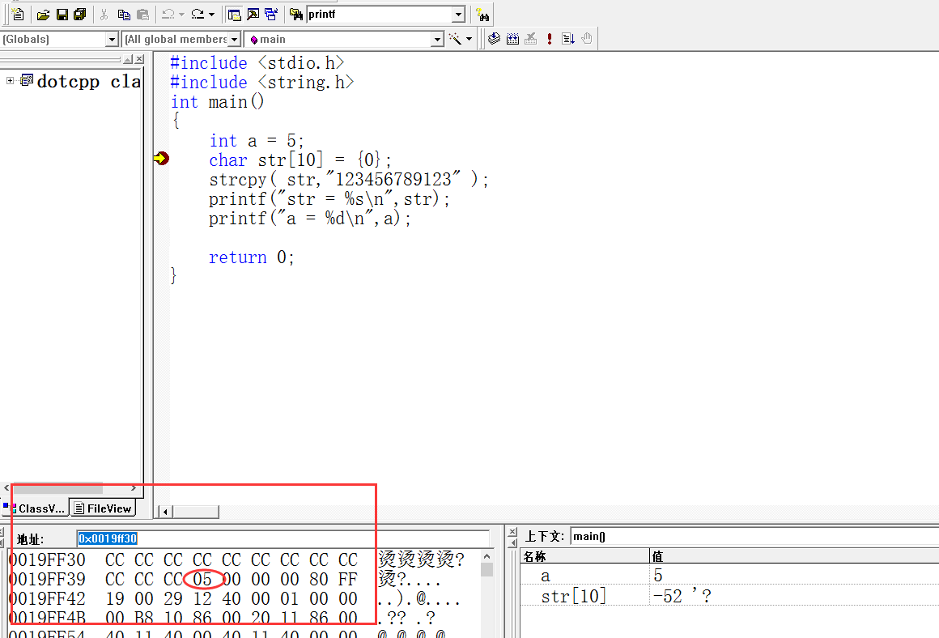This screenshot has height=638, width=939.
Task: Open a file with the Open icon
Action: click(44, 14)
